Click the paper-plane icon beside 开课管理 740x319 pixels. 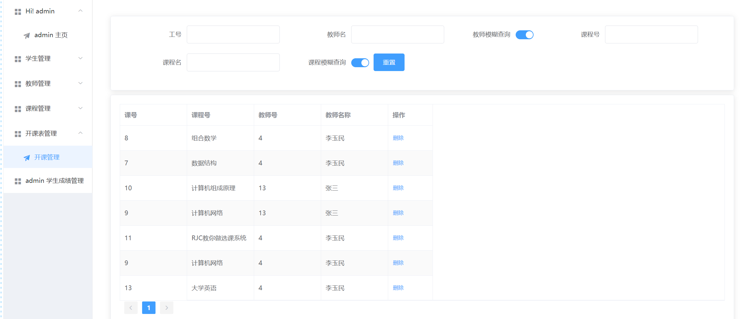tap(27, 158)
